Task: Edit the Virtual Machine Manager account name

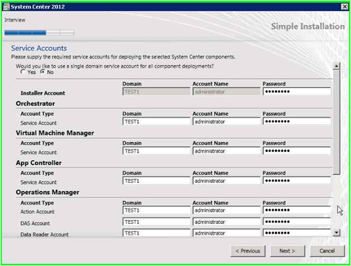Action: pos(226,151)
